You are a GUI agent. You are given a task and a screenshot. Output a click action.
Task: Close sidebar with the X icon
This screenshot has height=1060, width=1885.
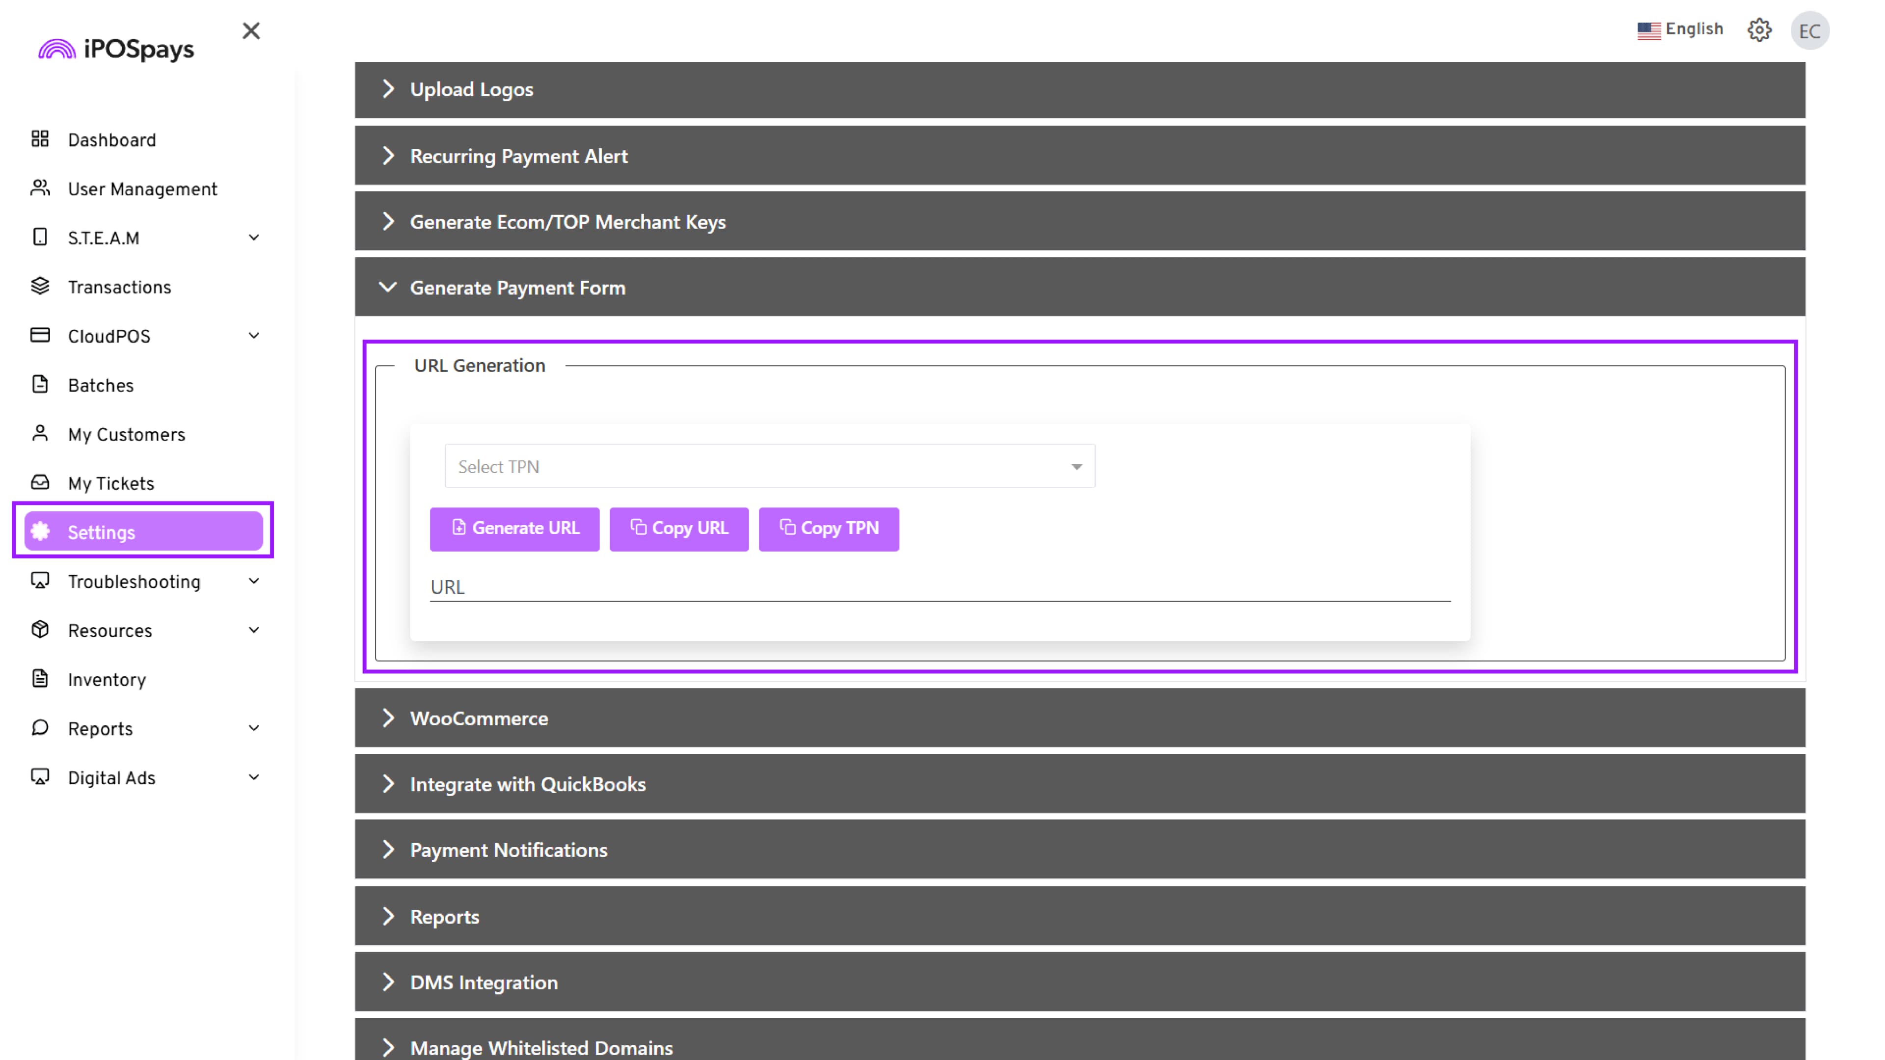point(251,31)
